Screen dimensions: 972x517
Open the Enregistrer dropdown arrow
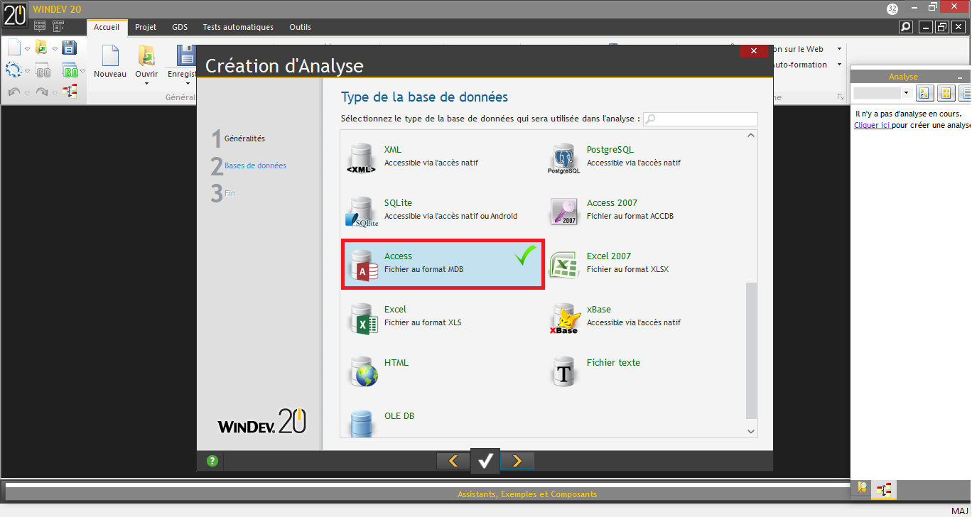[x=186, y=83]
